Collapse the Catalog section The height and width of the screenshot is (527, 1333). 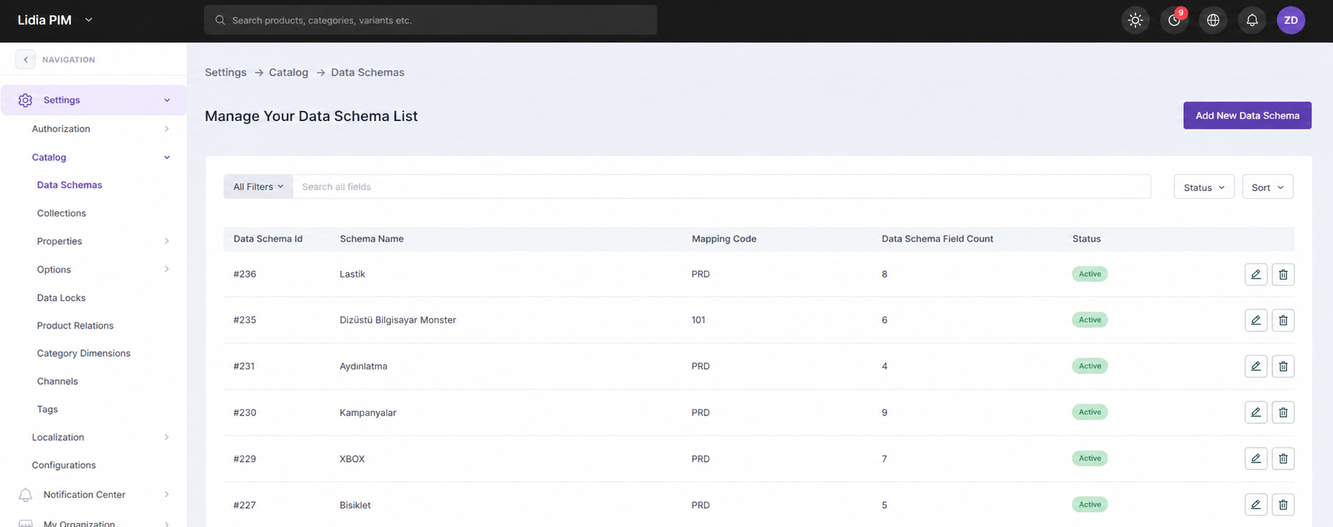tap(166, 158)
